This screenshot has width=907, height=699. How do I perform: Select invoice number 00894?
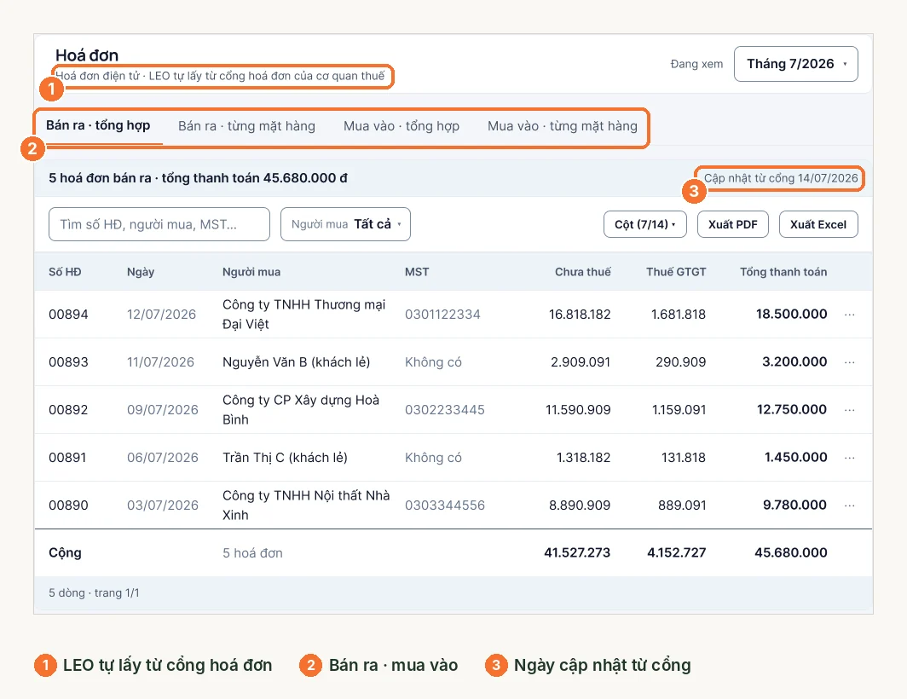pyautogui.click(x=68, y=315)
